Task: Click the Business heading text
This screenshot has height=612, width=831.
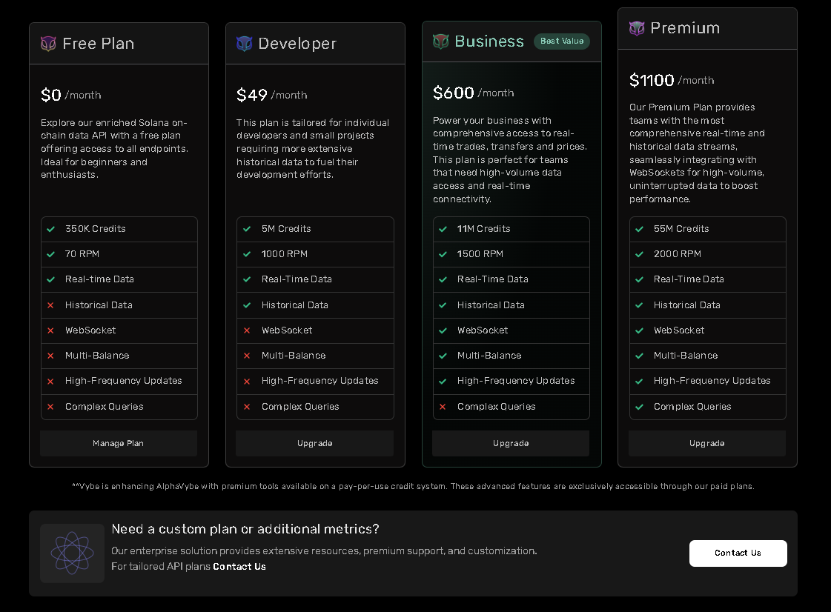Action: [489, 41]
